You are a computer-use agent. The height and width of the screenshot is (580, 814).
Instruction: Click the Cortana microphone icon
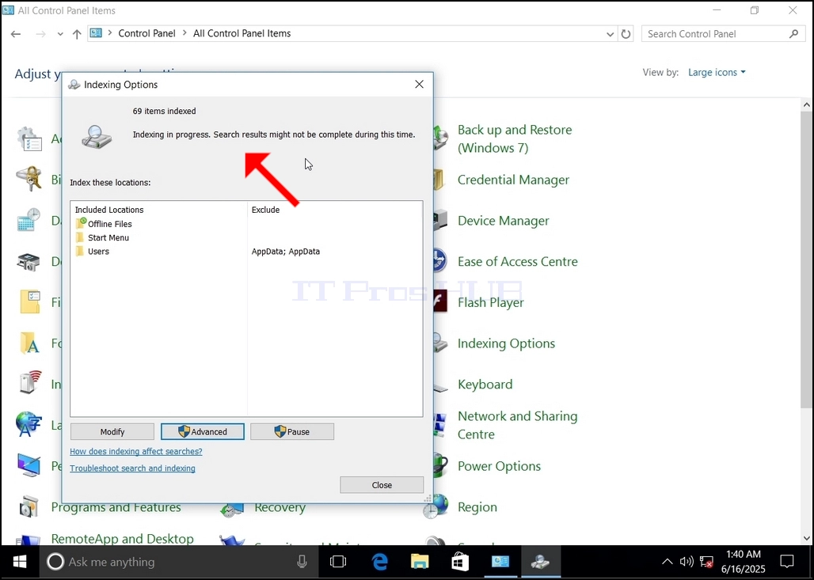[x=302, y=562]
